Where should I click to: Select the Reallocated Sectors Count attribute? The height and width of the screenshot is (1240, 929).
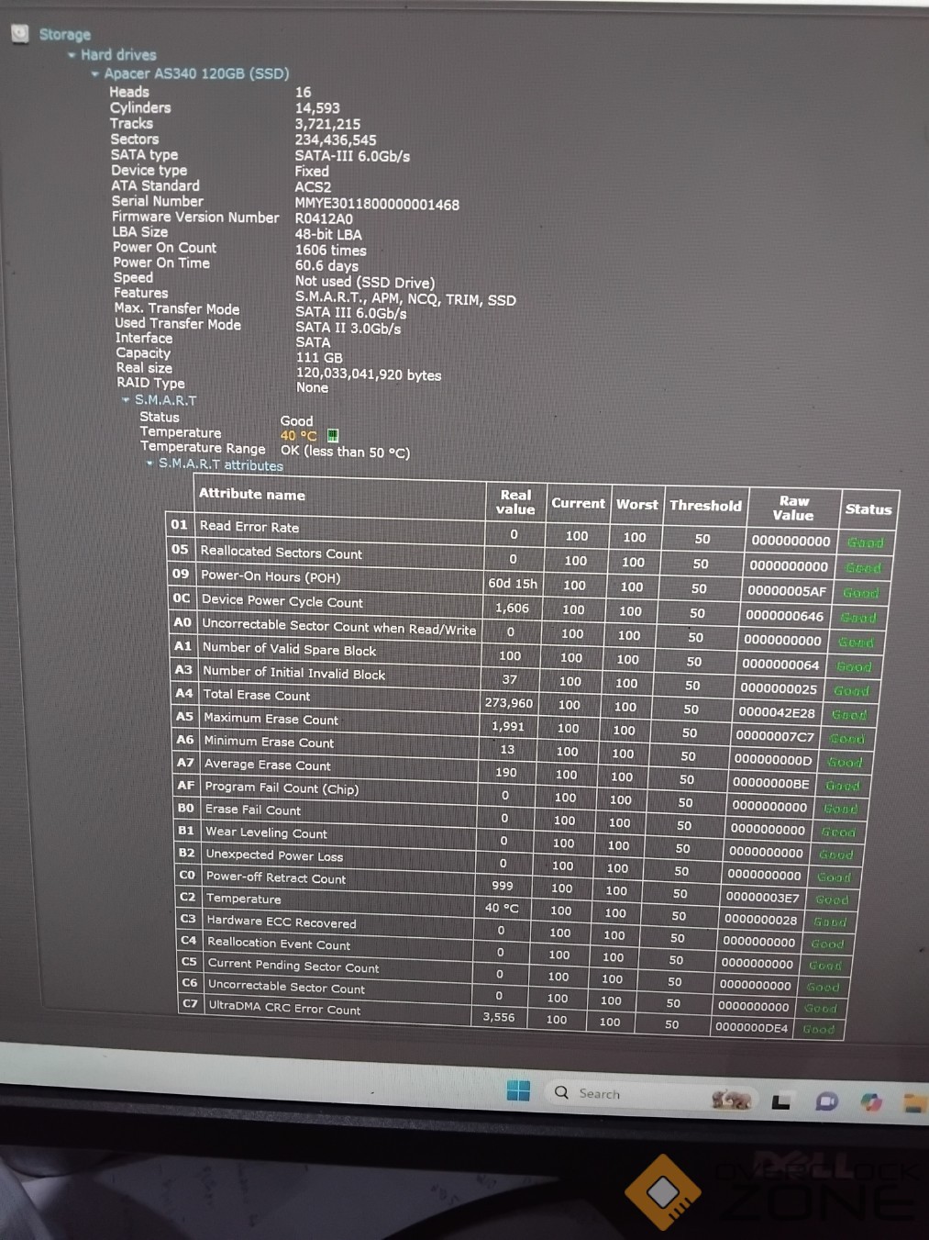(282, 553)
